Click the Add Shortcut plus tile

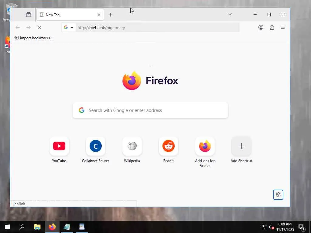(241, 146)
